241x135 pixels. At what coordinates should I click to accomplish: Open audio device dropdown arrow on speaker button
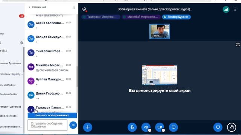pyautogui.click(x=149, y=130)
